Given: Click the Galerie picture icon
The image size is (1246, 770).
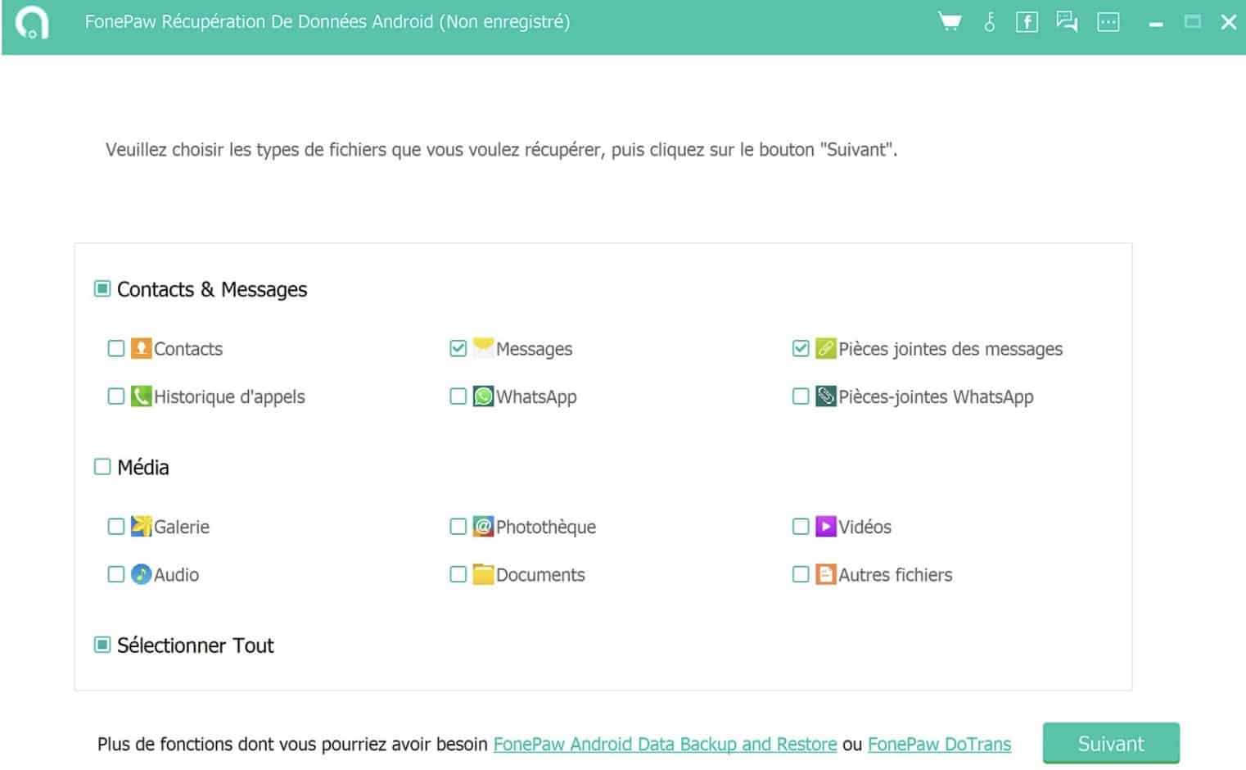Looking at the screenshot, I should point(142,526).
